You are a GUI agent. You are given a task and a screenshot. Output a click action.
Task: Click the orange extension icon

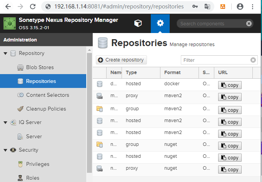tap(223, 7)
